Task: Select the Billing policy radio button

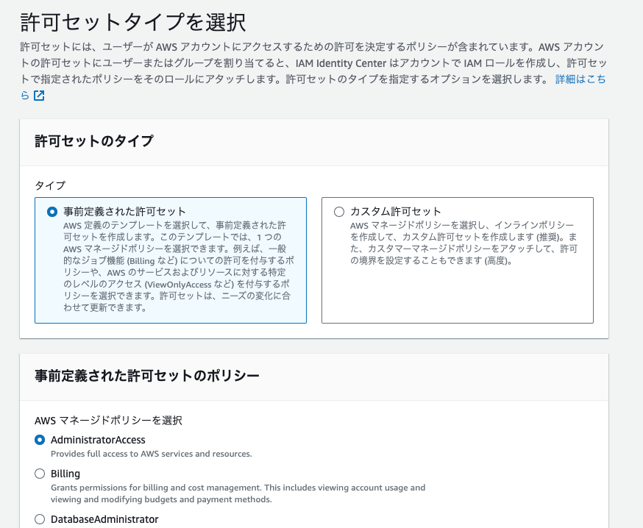Action: tap(40, 474)
